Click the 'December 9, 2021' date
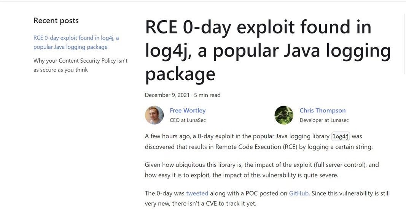 167,95
